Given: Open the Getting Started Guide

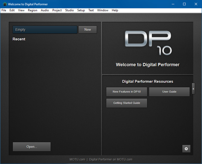Looking at the screenshot, I should pyautogui.click(x=127, y=103).
